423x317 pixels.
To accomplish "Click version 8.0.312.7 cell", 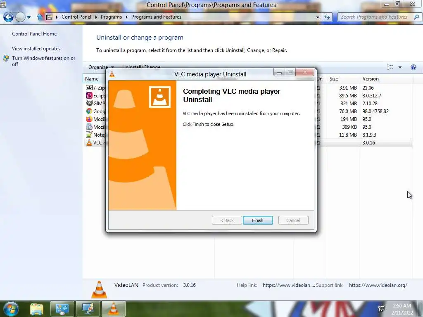I will (372, 95).
